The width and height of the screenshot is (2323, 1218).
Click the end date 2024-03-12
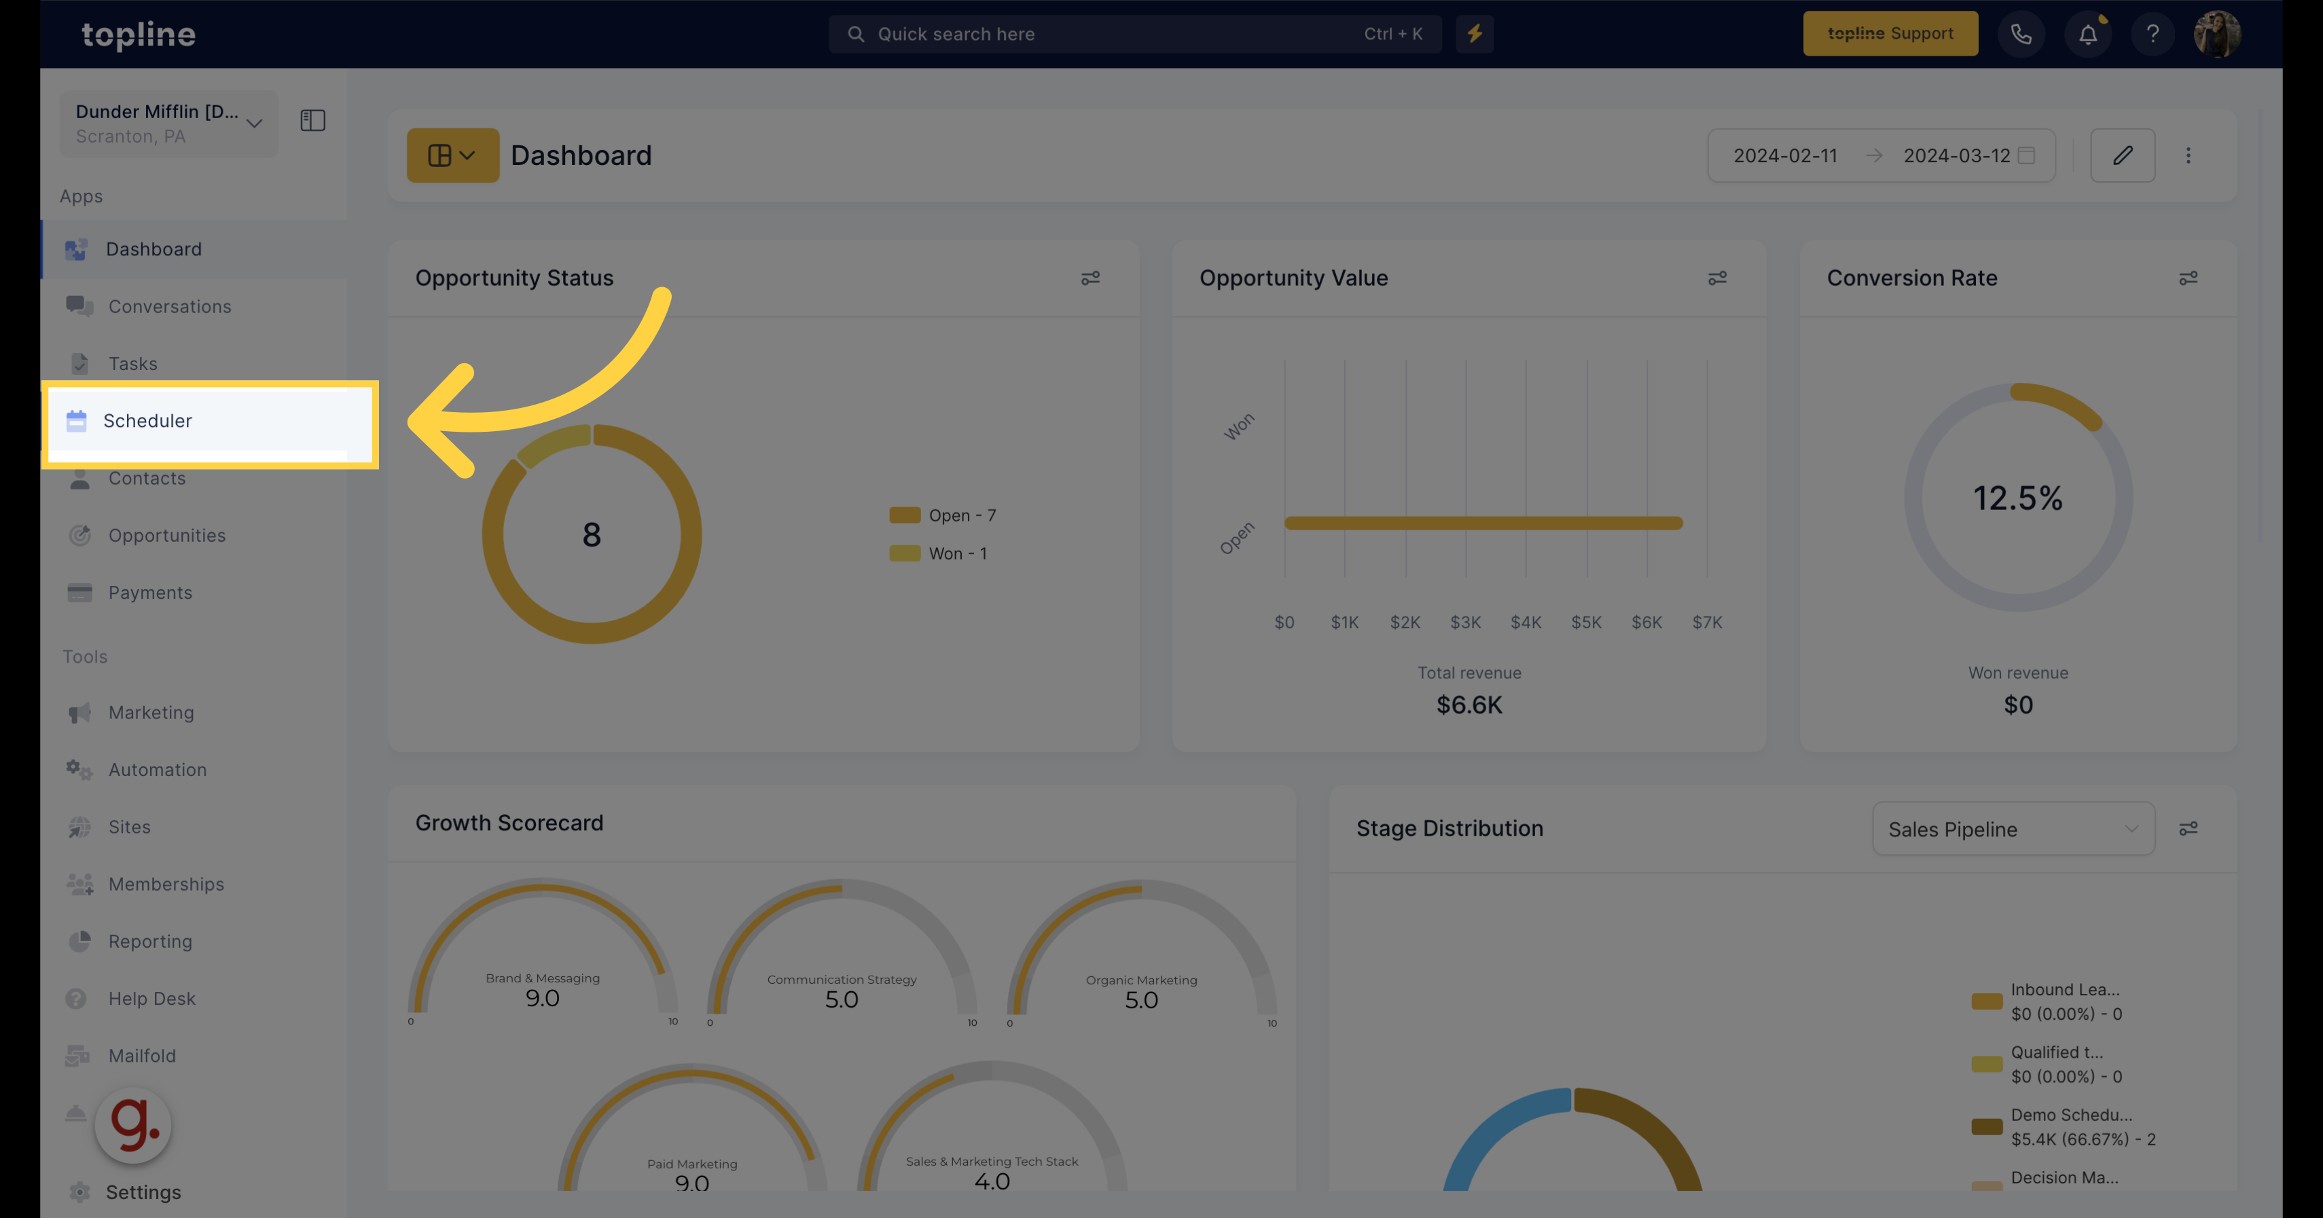pos(1956,156)
